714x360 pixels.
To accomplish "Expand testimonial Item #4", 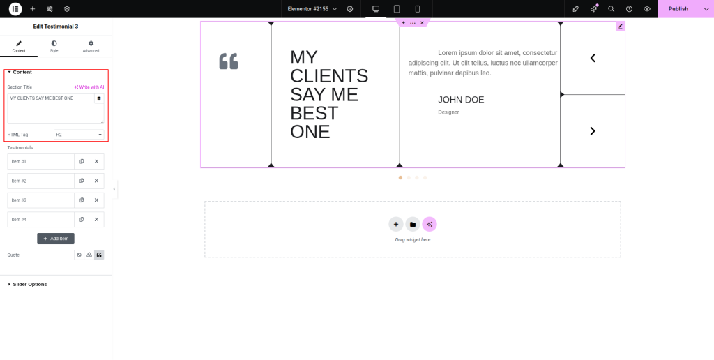I will [40, 219].
